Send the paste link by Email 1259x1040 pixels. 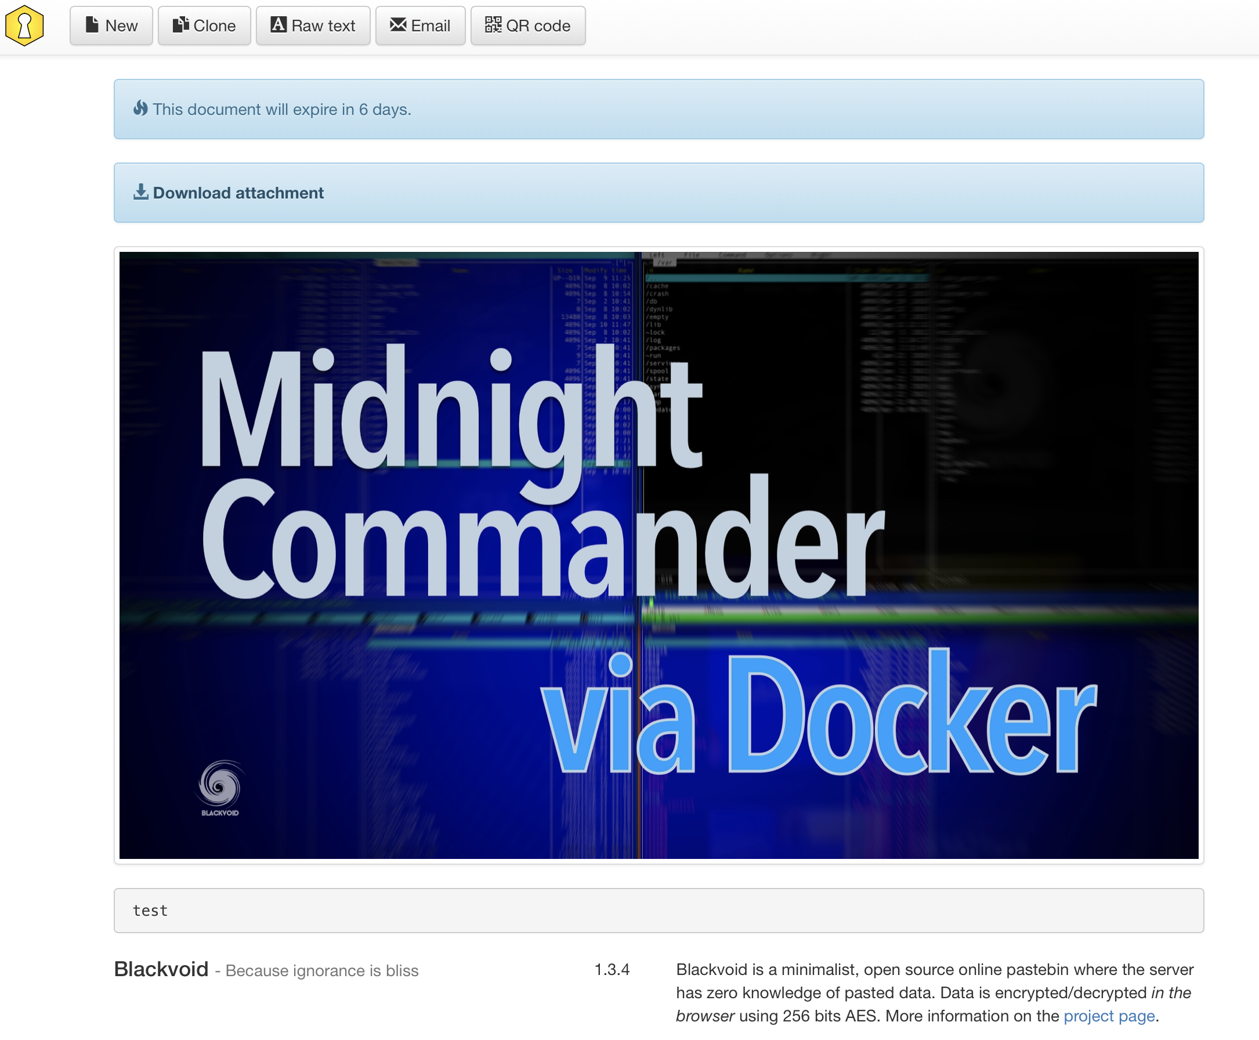[421, 26]
